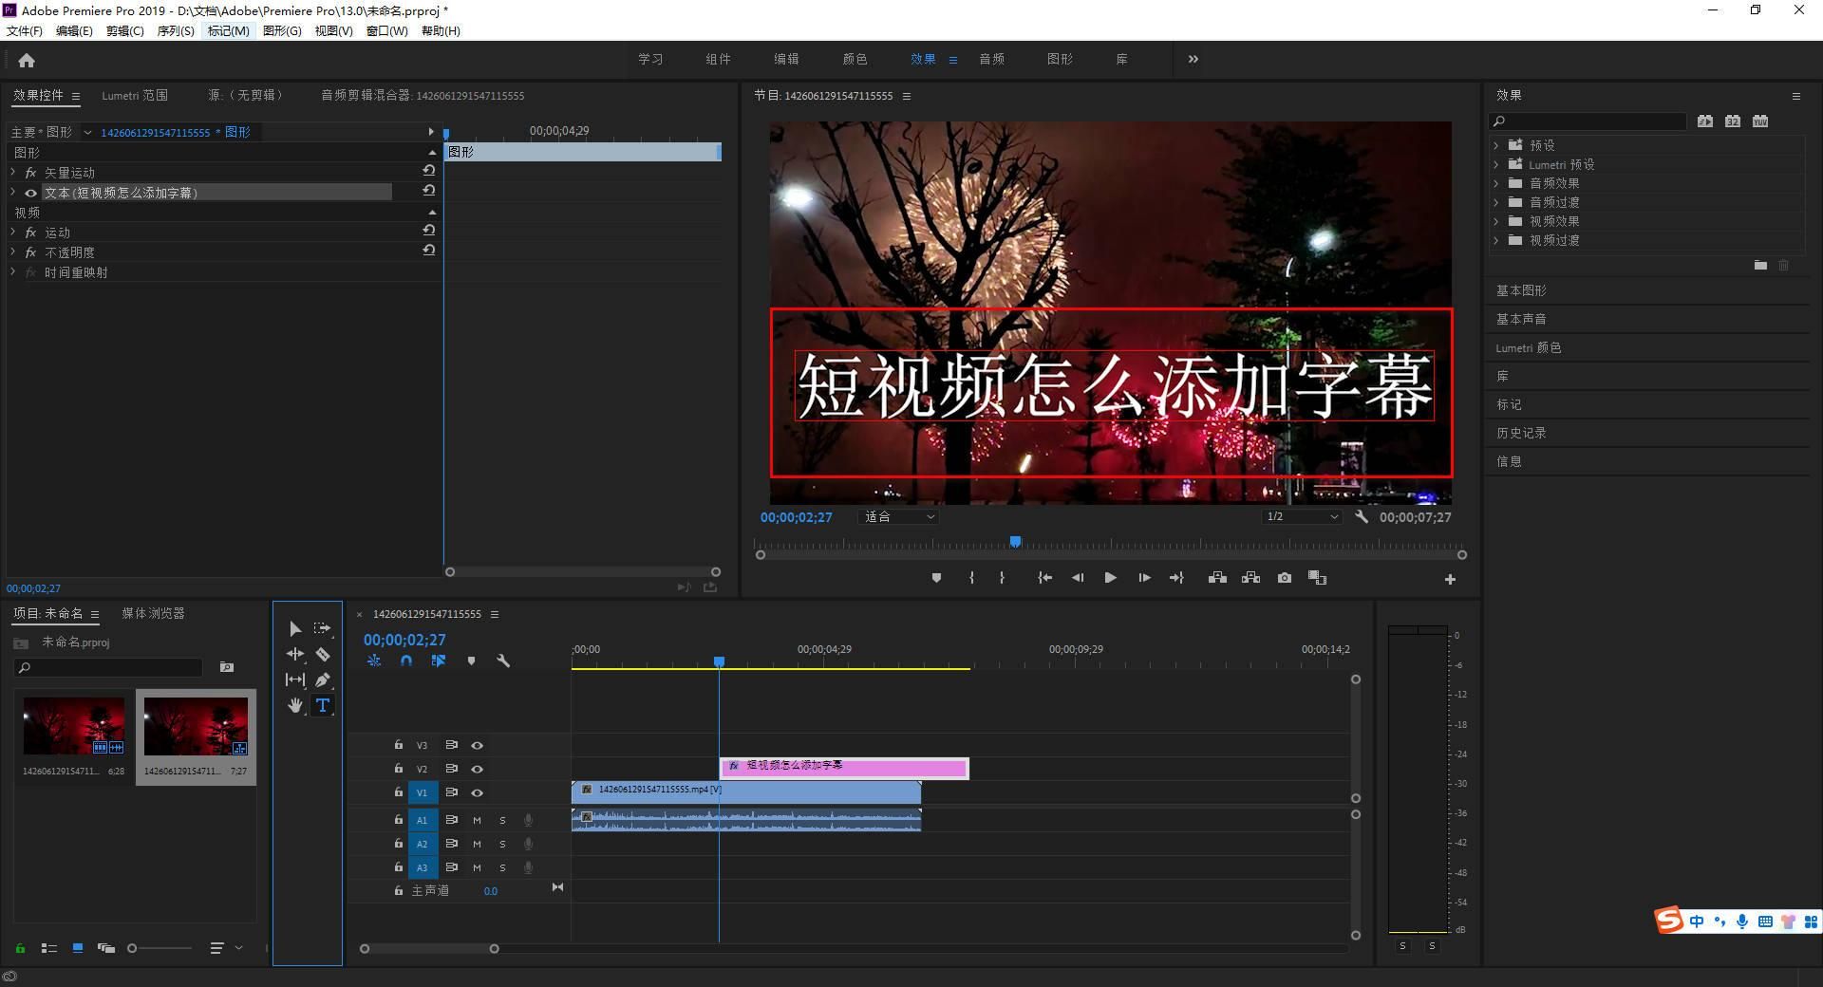Open the 标记 panel
The height and width of the screenshot is (987, 1823).
point(1509,404)
